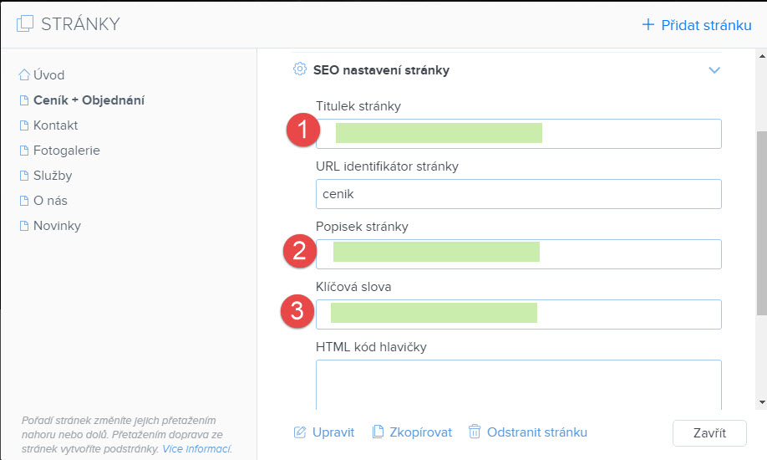Click the Přidat stránku link
Viewport: 767px width, 460px height.
coord(706,25)
